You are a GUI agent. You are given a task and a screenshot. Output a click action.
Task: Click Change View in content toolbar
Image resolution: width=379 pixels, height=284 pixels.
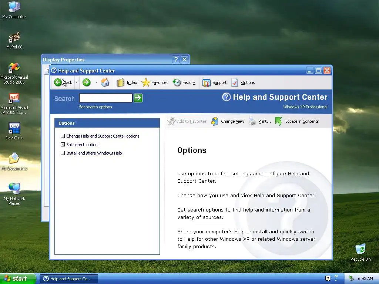point(228,121)
